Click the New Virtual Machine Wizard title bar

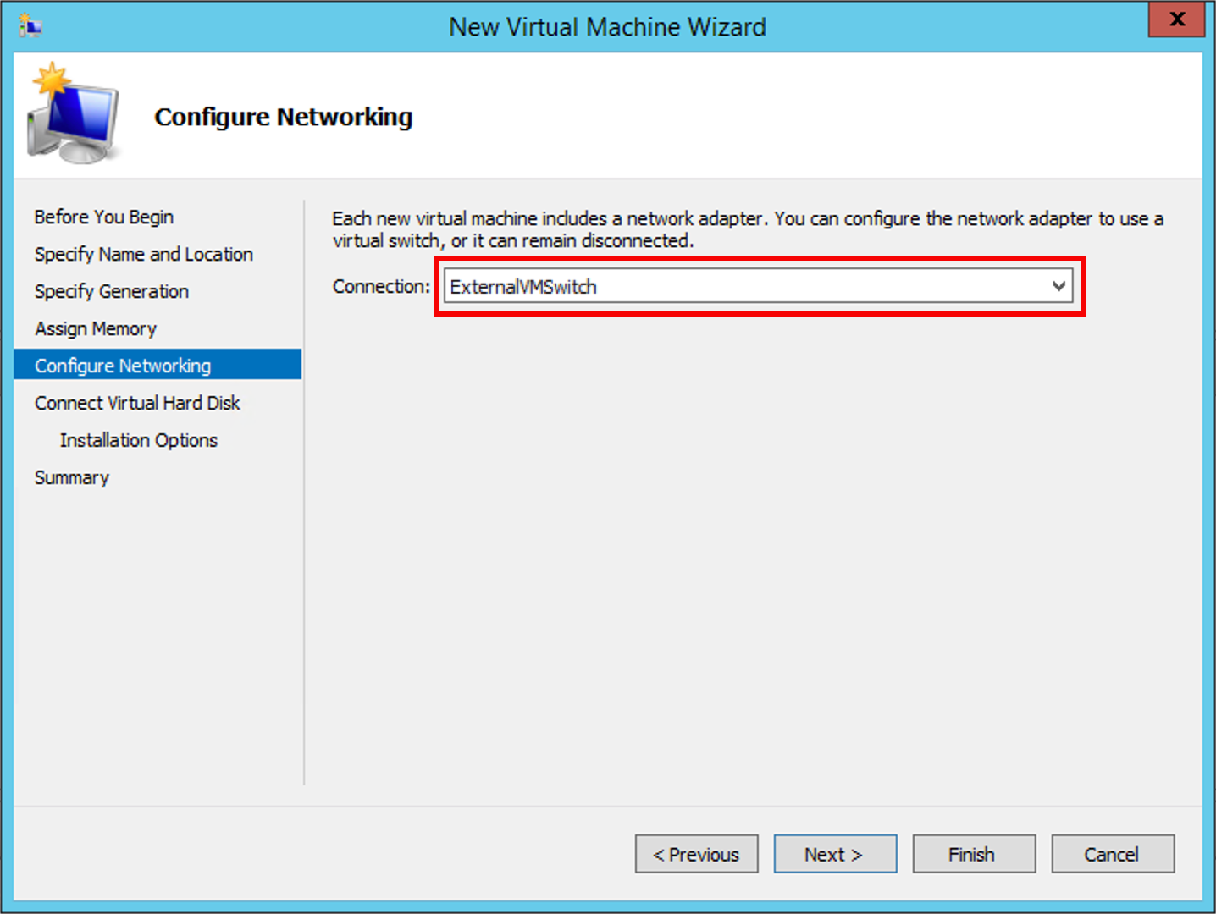tap(607, 27)
